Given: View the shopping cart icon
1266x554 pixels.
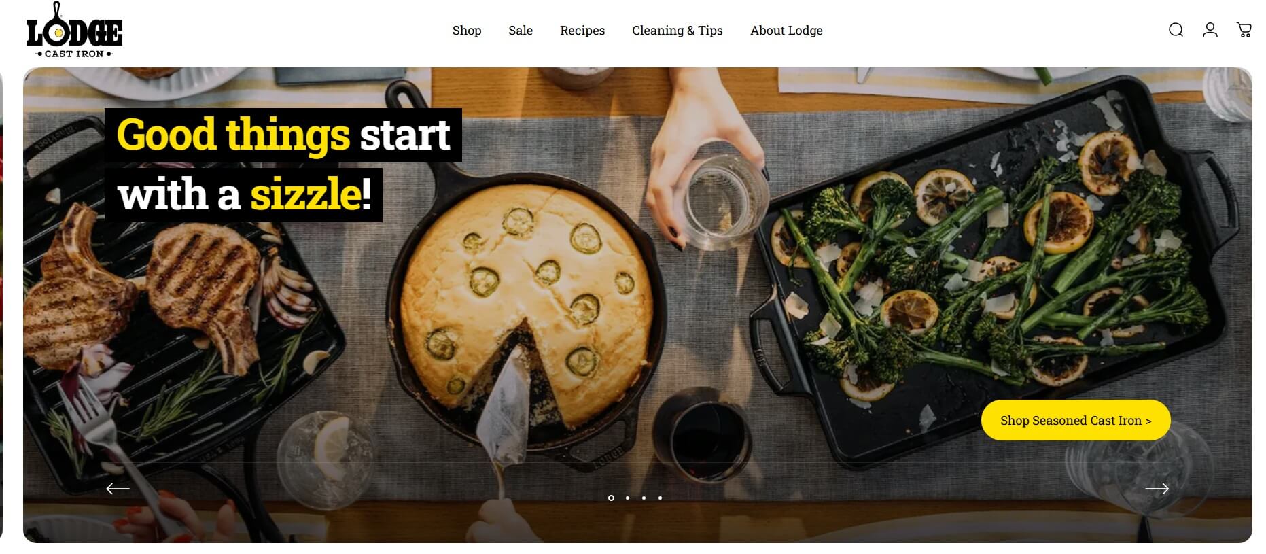Looking at the screenshot, I should click(x=1244, y=30).
